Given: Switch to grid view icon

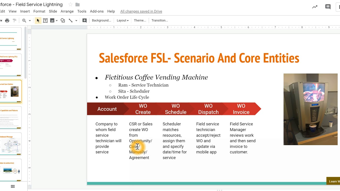Looking at the screenshot, I should [x=12, y=186].
